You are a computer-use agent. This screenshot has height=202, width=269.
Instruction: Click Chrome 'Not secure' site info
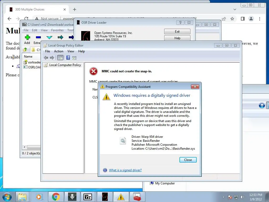(47, 19)
